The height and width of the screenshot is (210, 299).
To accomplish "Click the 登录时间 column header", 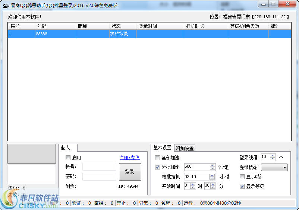I will coord(160,26).
